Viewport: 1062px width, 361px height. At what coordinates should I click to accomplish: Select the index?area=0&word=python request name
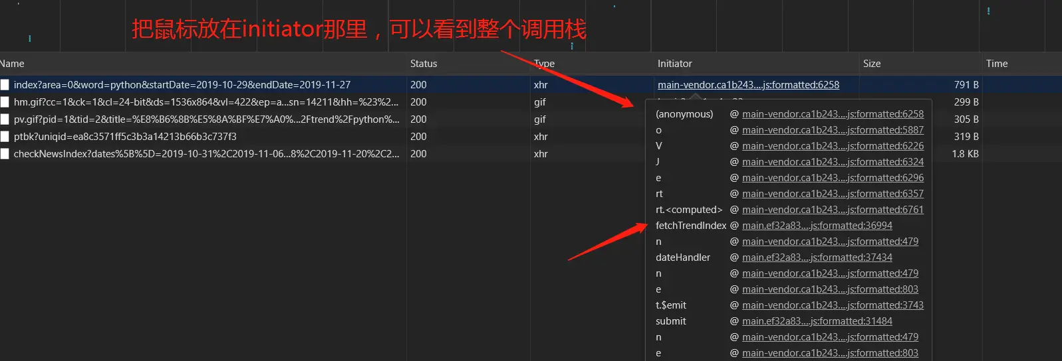(x=182, y=85)
